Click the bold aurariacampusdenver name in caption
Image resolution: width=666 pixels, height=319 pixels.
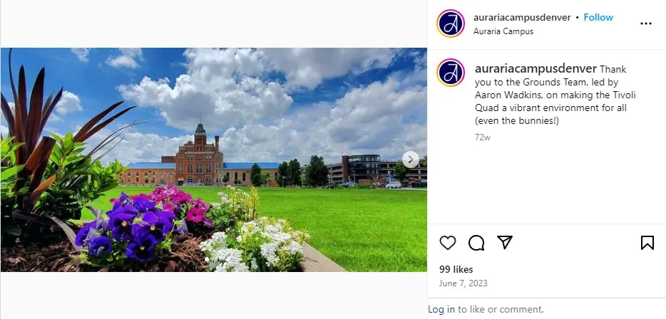click(536, 69)
